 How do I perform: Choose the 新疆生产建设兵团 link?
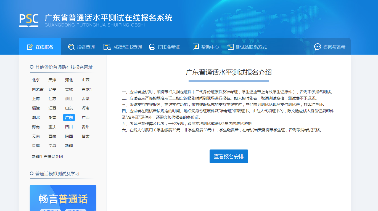(x=47, y=157)
